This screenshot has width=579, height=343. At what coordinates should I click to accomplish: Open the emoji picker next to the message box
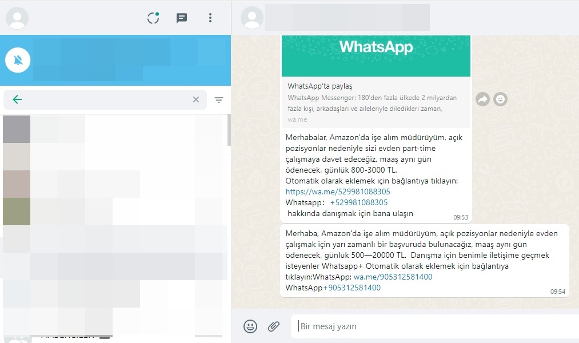click(x=250, y=326)
